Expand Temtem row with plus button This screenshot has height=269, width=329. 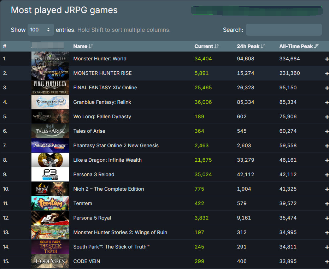pos(327,204)
